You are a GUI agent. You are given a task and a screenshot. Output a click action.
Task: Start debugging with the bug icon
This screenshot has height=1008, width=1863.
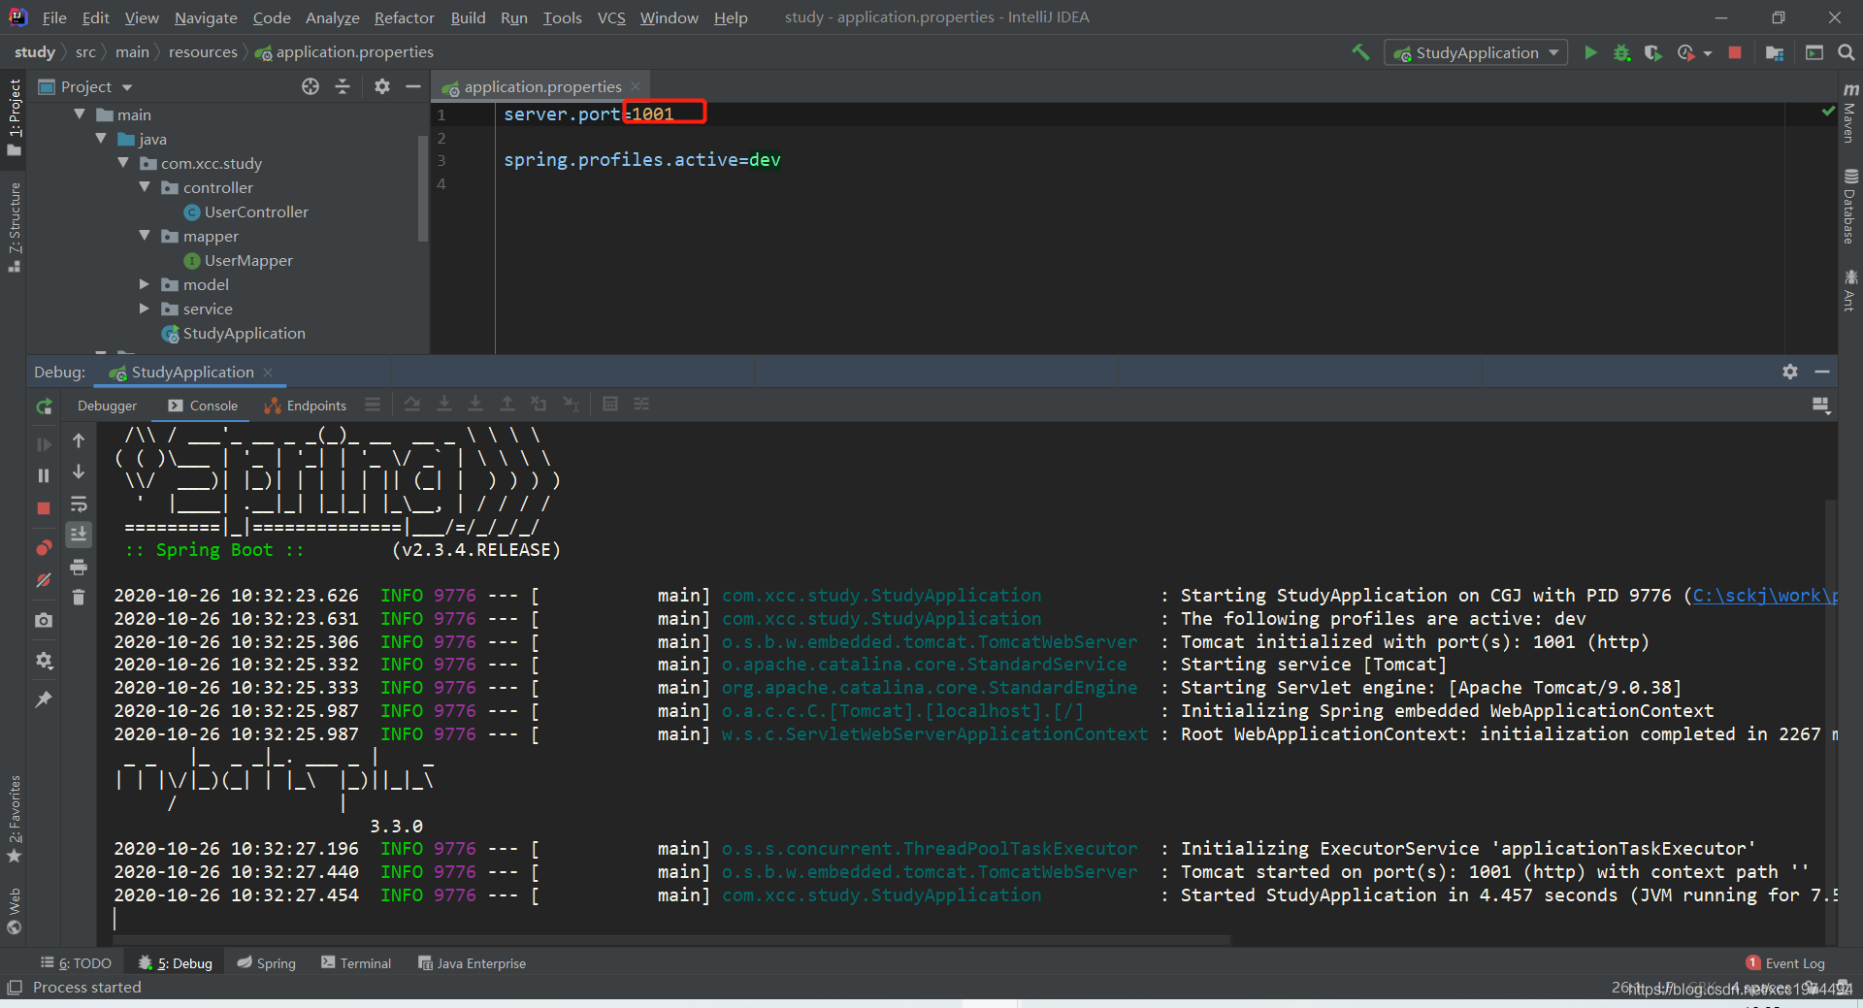click(x=1621, y=52)
